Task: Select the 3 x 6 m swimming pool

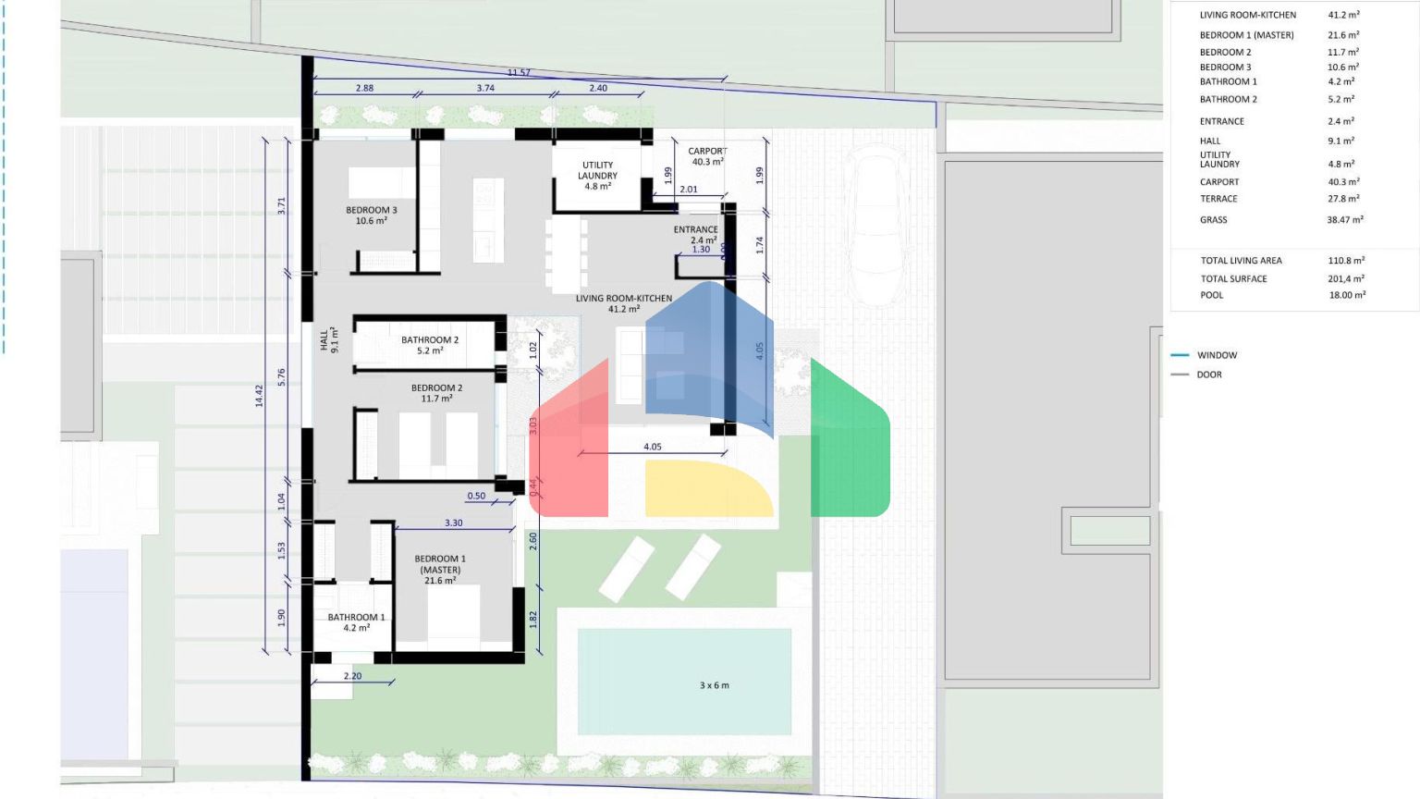Action: (684, 682)
